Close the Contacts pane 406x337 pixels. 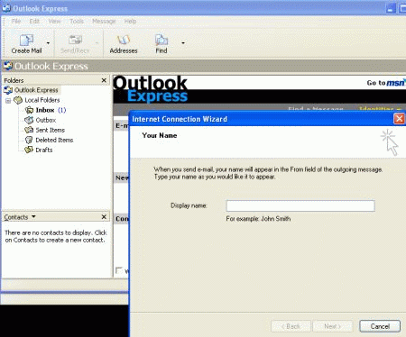pyautogui.click(x=104, y=216)
